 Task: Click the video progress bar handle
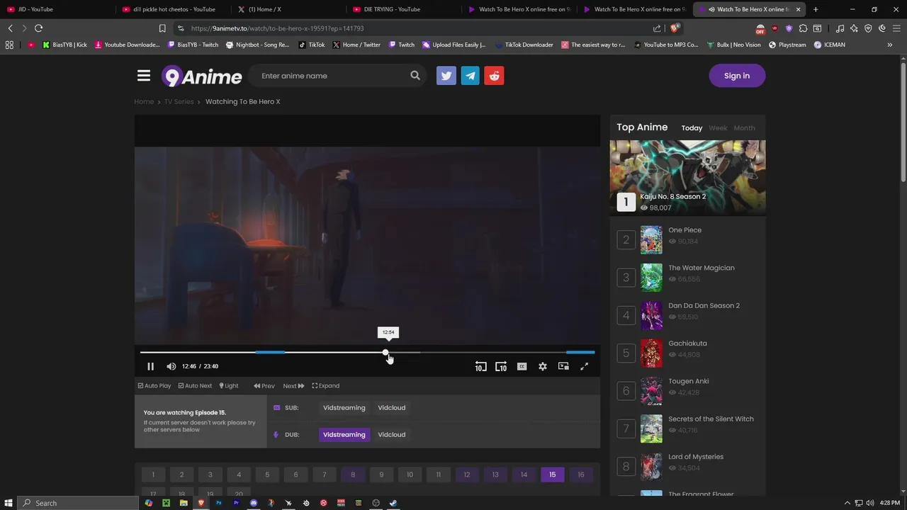tap(385, 352)
